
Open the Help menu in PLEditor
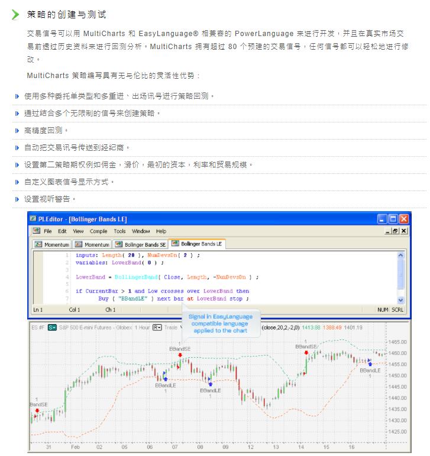click(x=161, y=231)
